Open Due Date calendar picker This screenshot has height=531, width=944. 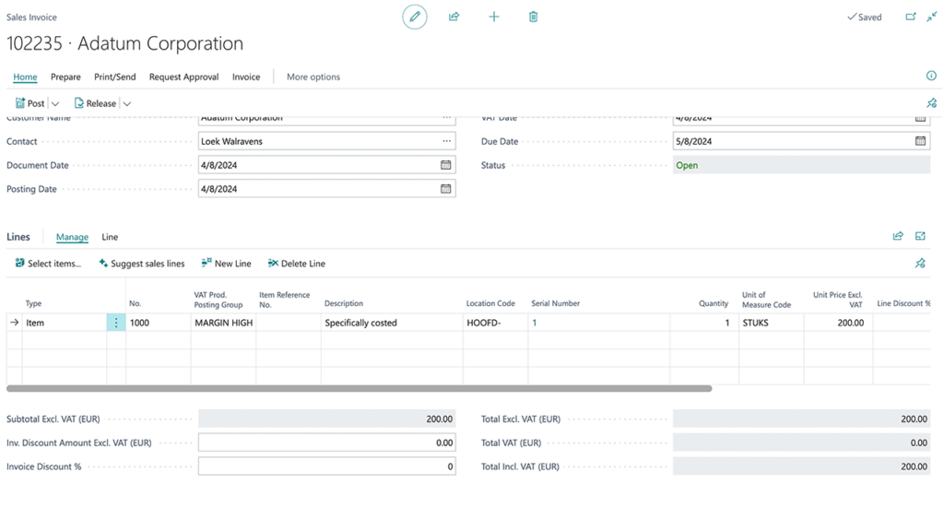tap(920, 141)
